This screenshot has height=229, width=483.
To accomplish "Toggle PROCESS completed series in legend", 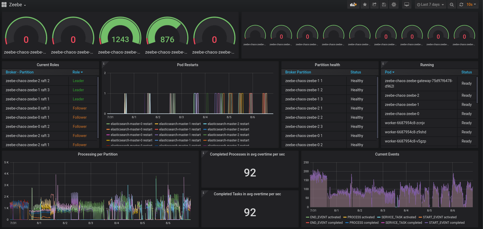I will [364, 223].
